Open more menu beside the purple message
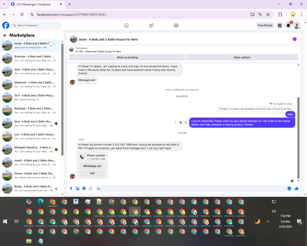The height and width of the screenshot is (246, 307). pos(176,122)
